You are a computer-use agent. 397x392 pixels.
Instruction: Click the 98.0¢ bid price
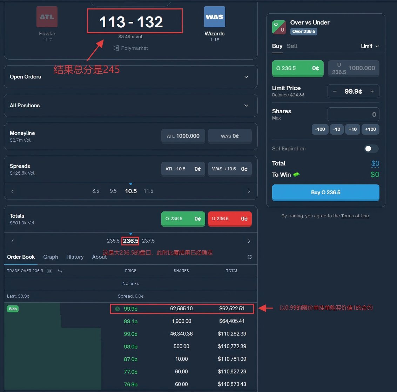point(131,347)
